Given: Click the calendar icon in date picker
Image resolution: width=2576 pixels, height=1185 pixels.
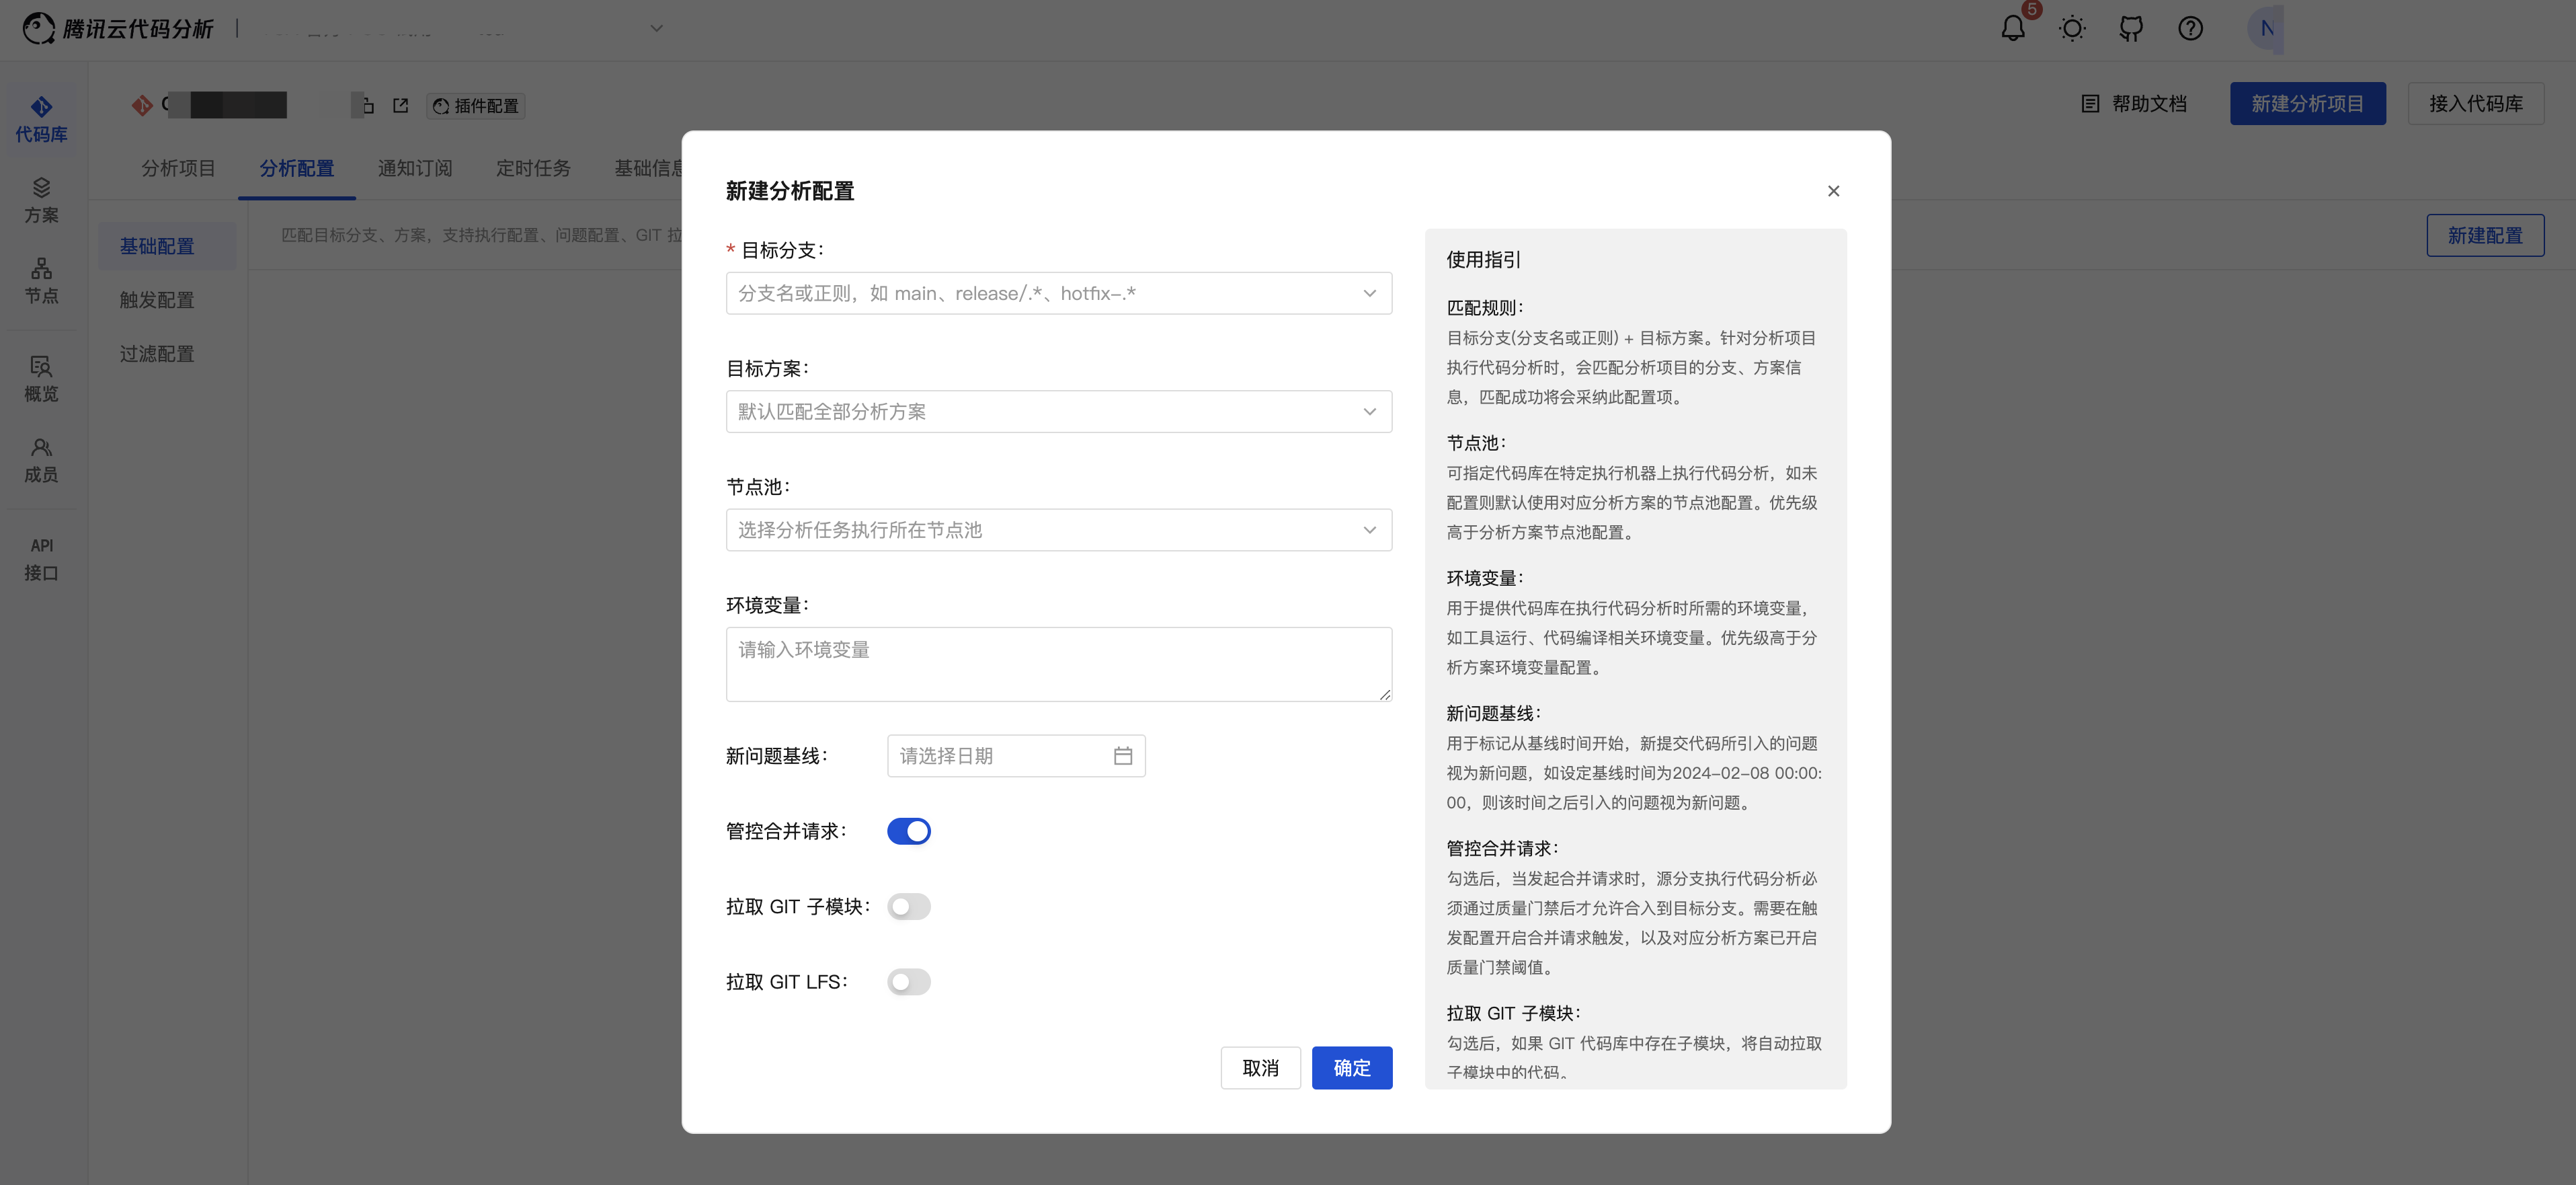Looking at the screenshot, I should [1123, 756].
